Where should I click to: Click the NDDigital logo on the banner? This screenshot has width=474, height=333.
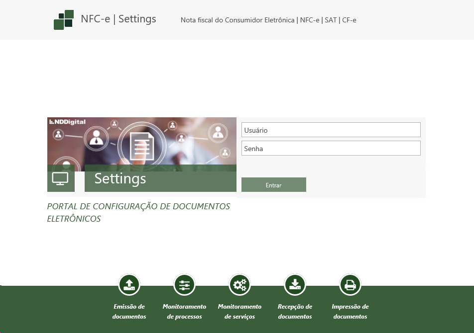(68, 122)
